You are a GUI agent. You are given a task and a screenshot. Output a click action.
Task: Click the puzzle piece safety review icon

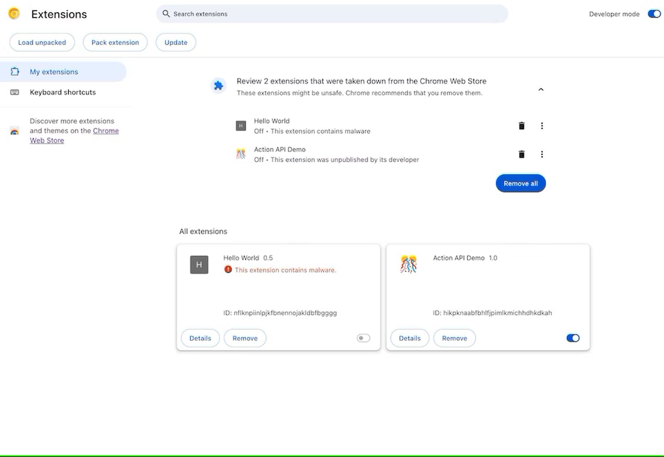coord(218,85)
